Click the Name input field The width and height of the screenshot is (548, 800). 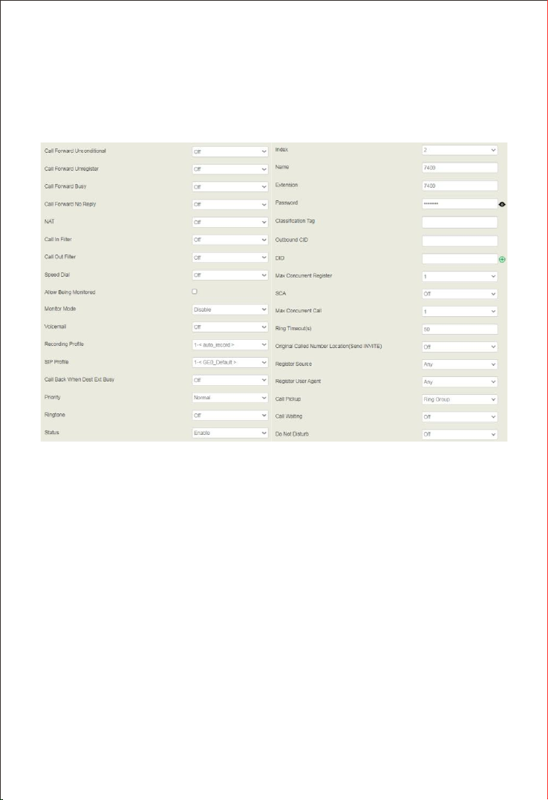coord(459,168)
